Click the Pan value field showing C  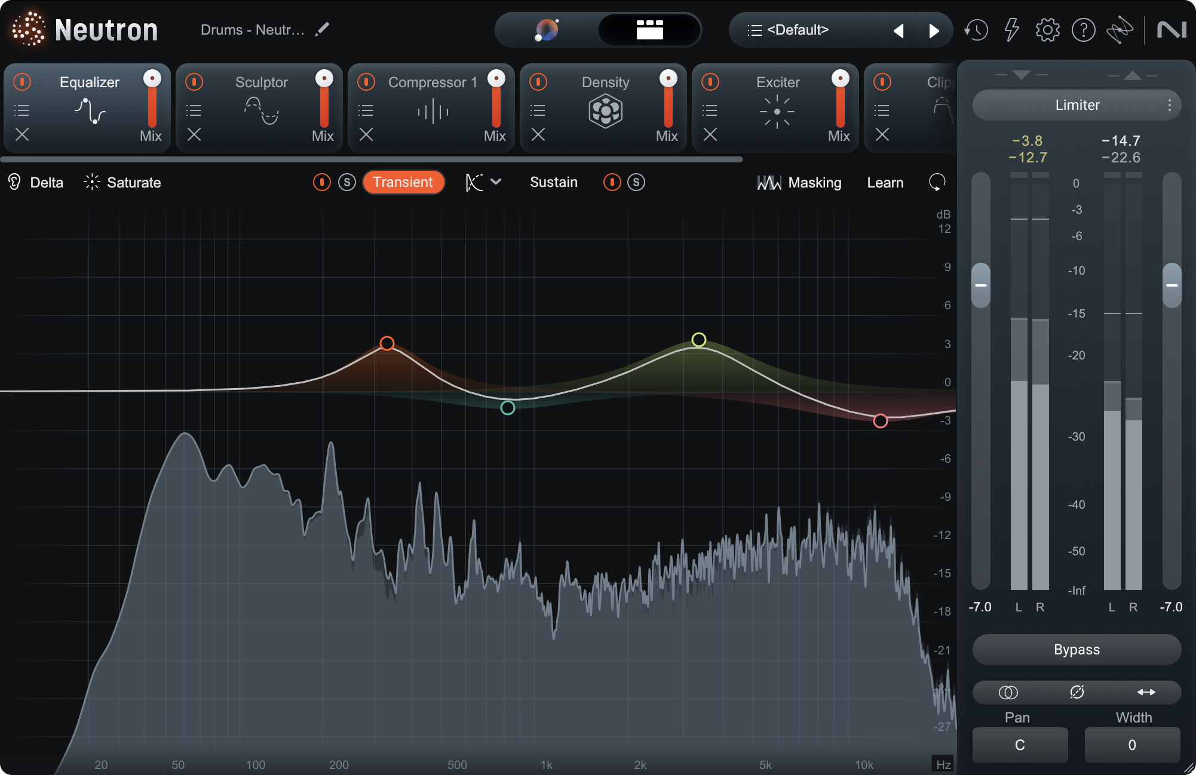point(1019,745)
